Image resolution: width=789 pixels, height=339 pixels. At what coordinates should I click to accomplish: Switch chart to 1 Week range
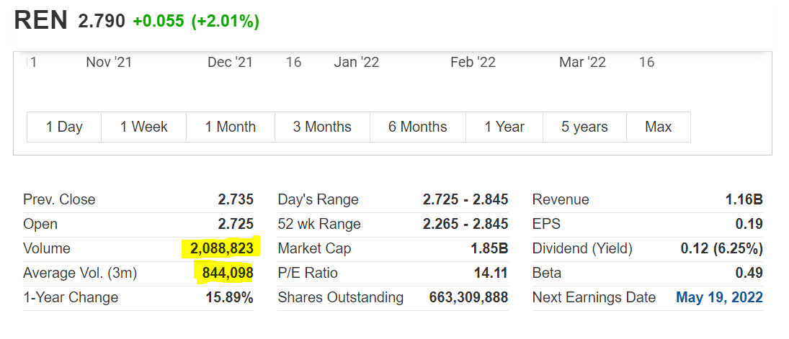coord(143,127)
